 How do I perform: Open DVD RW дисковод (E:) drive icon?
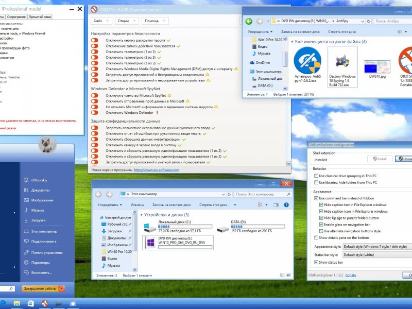(x=150, y=242)
